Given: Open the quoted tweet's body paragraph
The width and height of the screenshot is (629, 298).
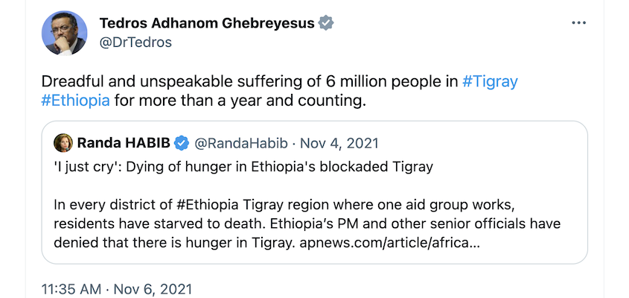Looking at the screenshot, I should [305, 214].
